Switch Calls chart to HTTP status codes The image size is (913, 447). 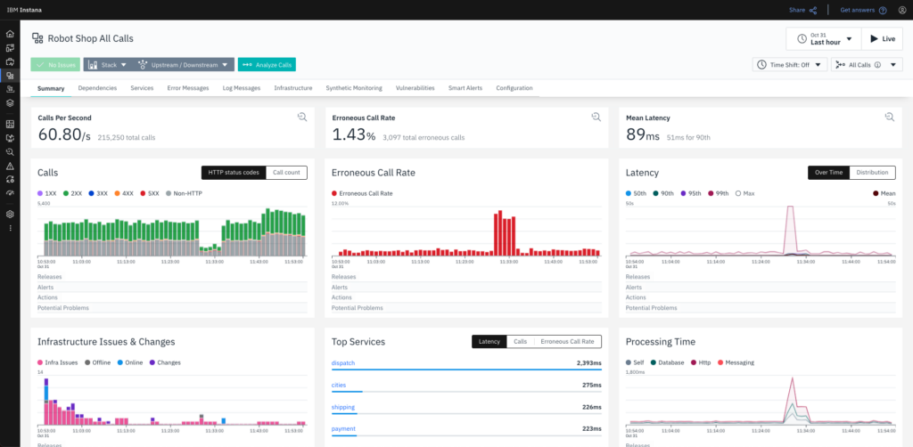pos(234,173)
